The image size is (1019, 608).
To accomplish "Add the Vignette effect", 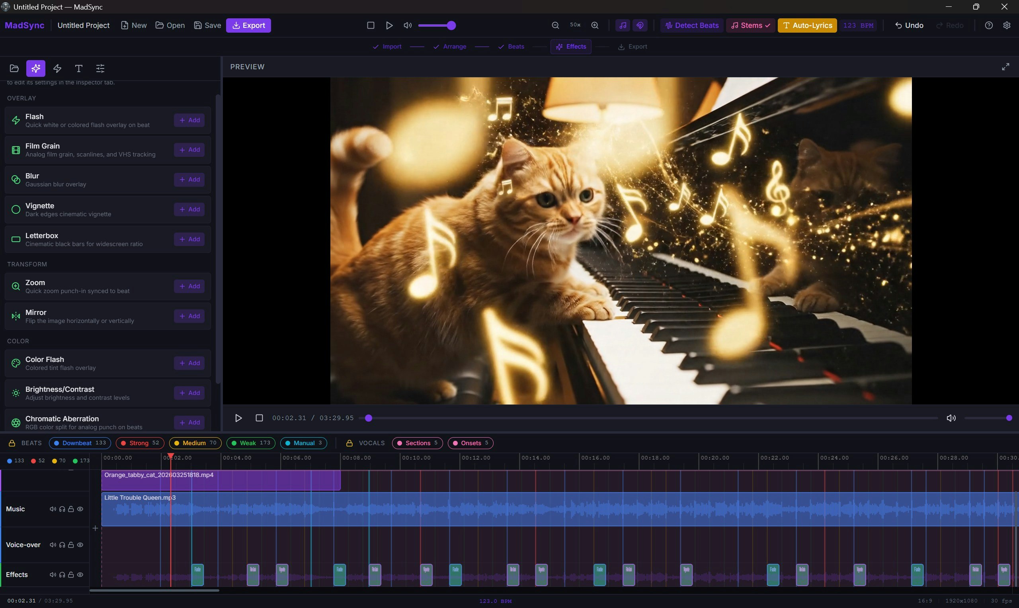I will pos(189,209).
